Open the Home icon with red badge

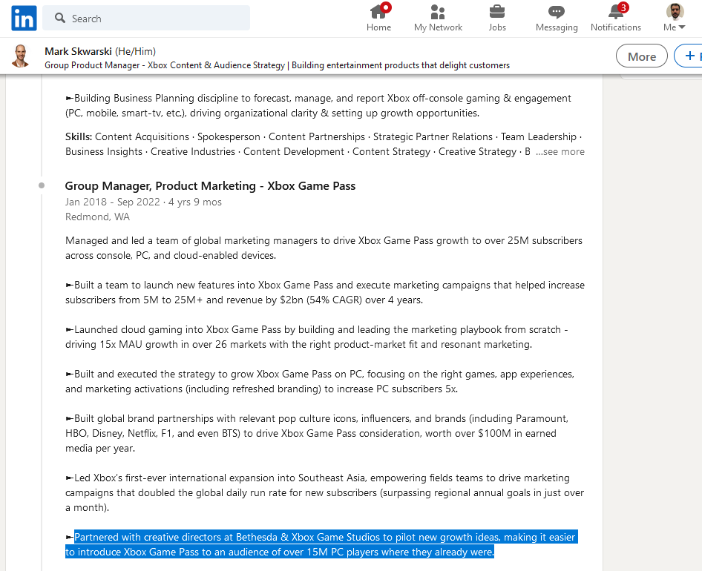pos(378,10)
